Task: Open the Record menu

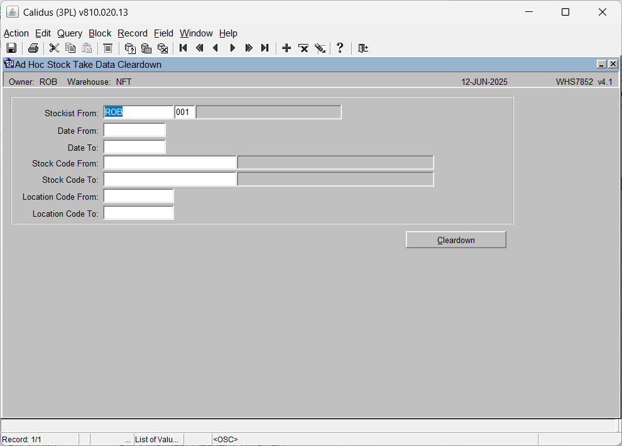Action: coord(133,33)
